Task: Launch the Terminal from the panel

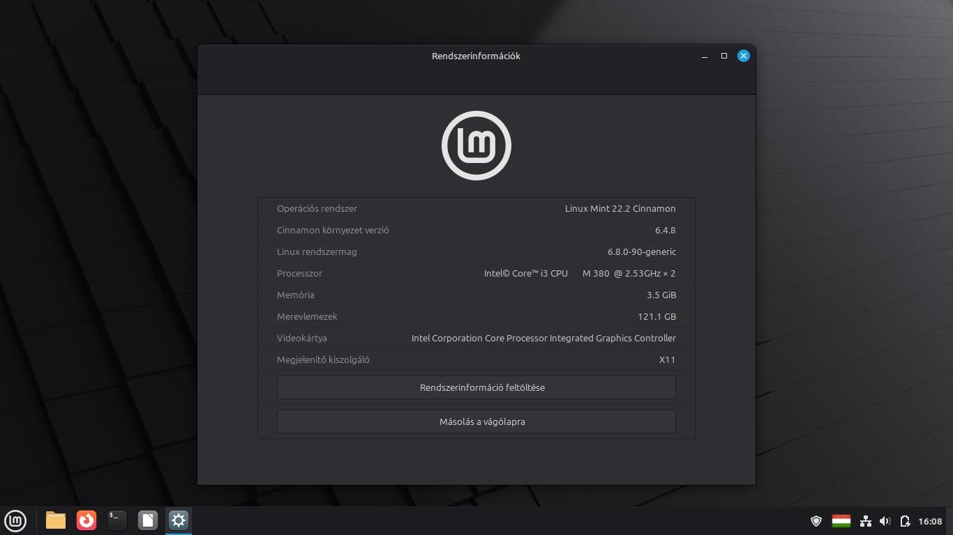Action: click(x=117, y=520)
